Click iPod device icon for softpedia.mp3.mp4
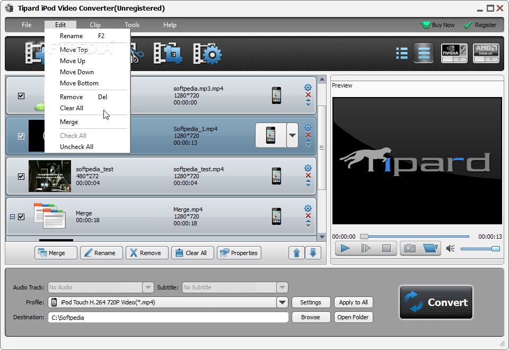Image resolution: width=509 pixels, height=350 pixels. (277, 95)
